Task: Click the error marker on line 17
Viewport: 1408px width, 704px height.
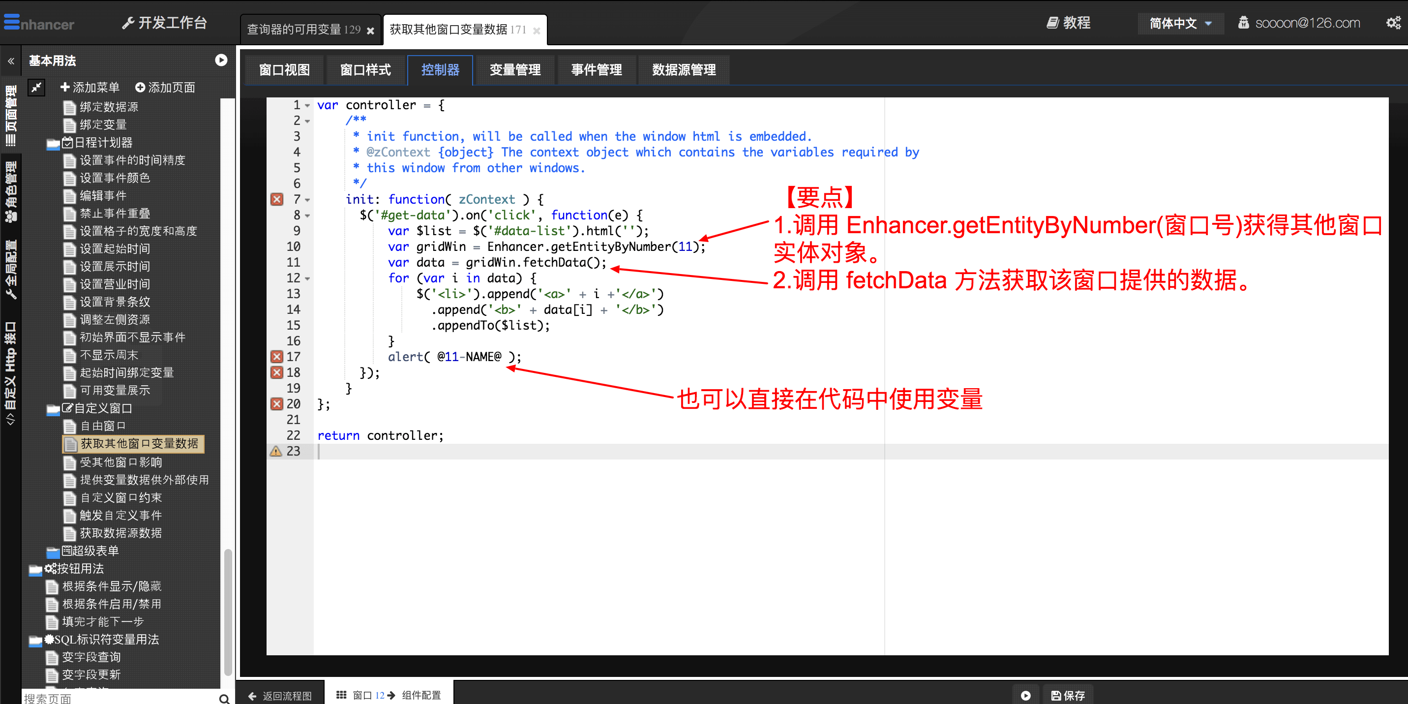Action: tap(276, 357)
